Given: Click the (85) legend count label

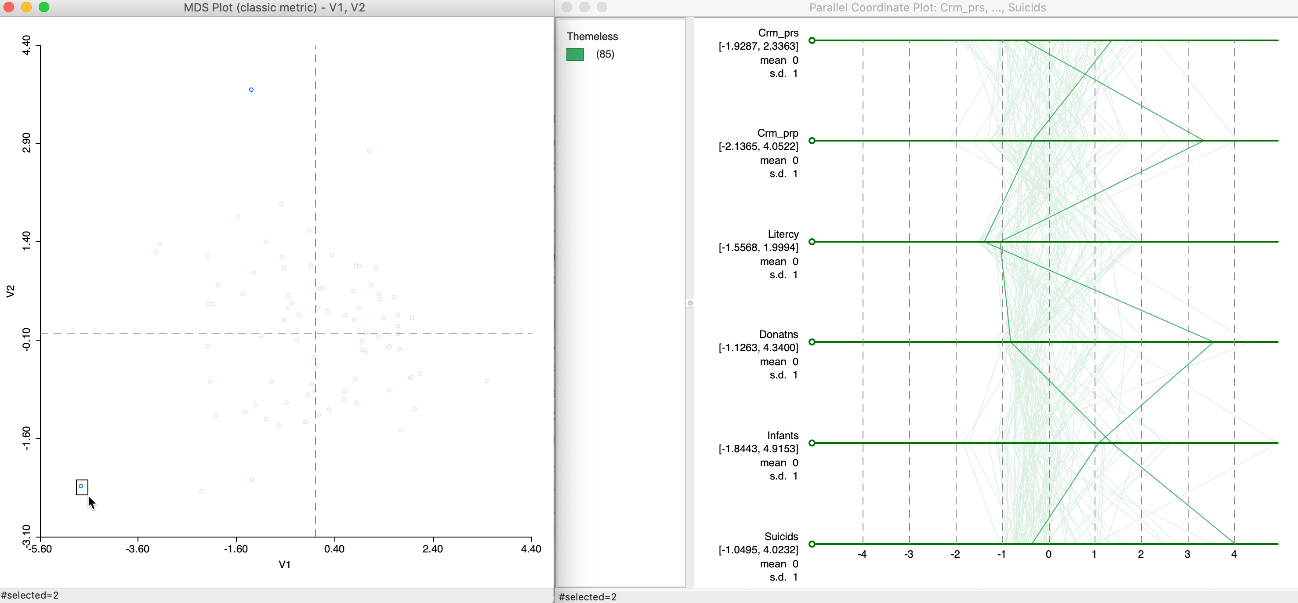Looking at the screenshot, I should pyautogui.click(x=605, y=54).
